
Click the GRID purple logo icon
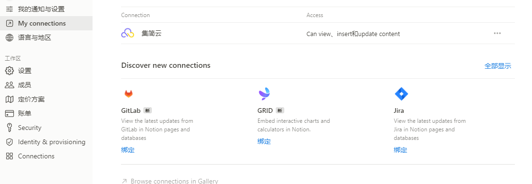(265, 94)
